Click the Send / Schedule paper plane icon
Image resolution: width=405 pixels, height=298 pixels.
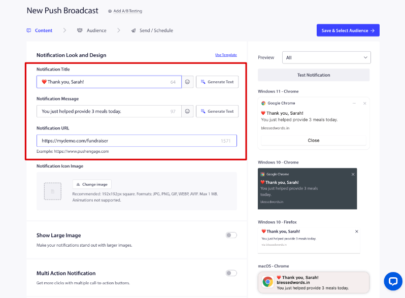coord(133,30)
